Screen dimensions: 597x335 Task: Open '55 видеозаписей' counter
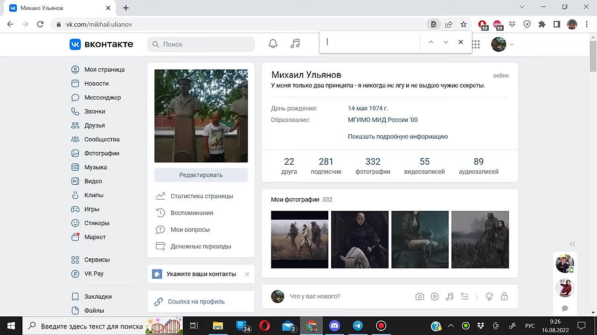point(424,166)
